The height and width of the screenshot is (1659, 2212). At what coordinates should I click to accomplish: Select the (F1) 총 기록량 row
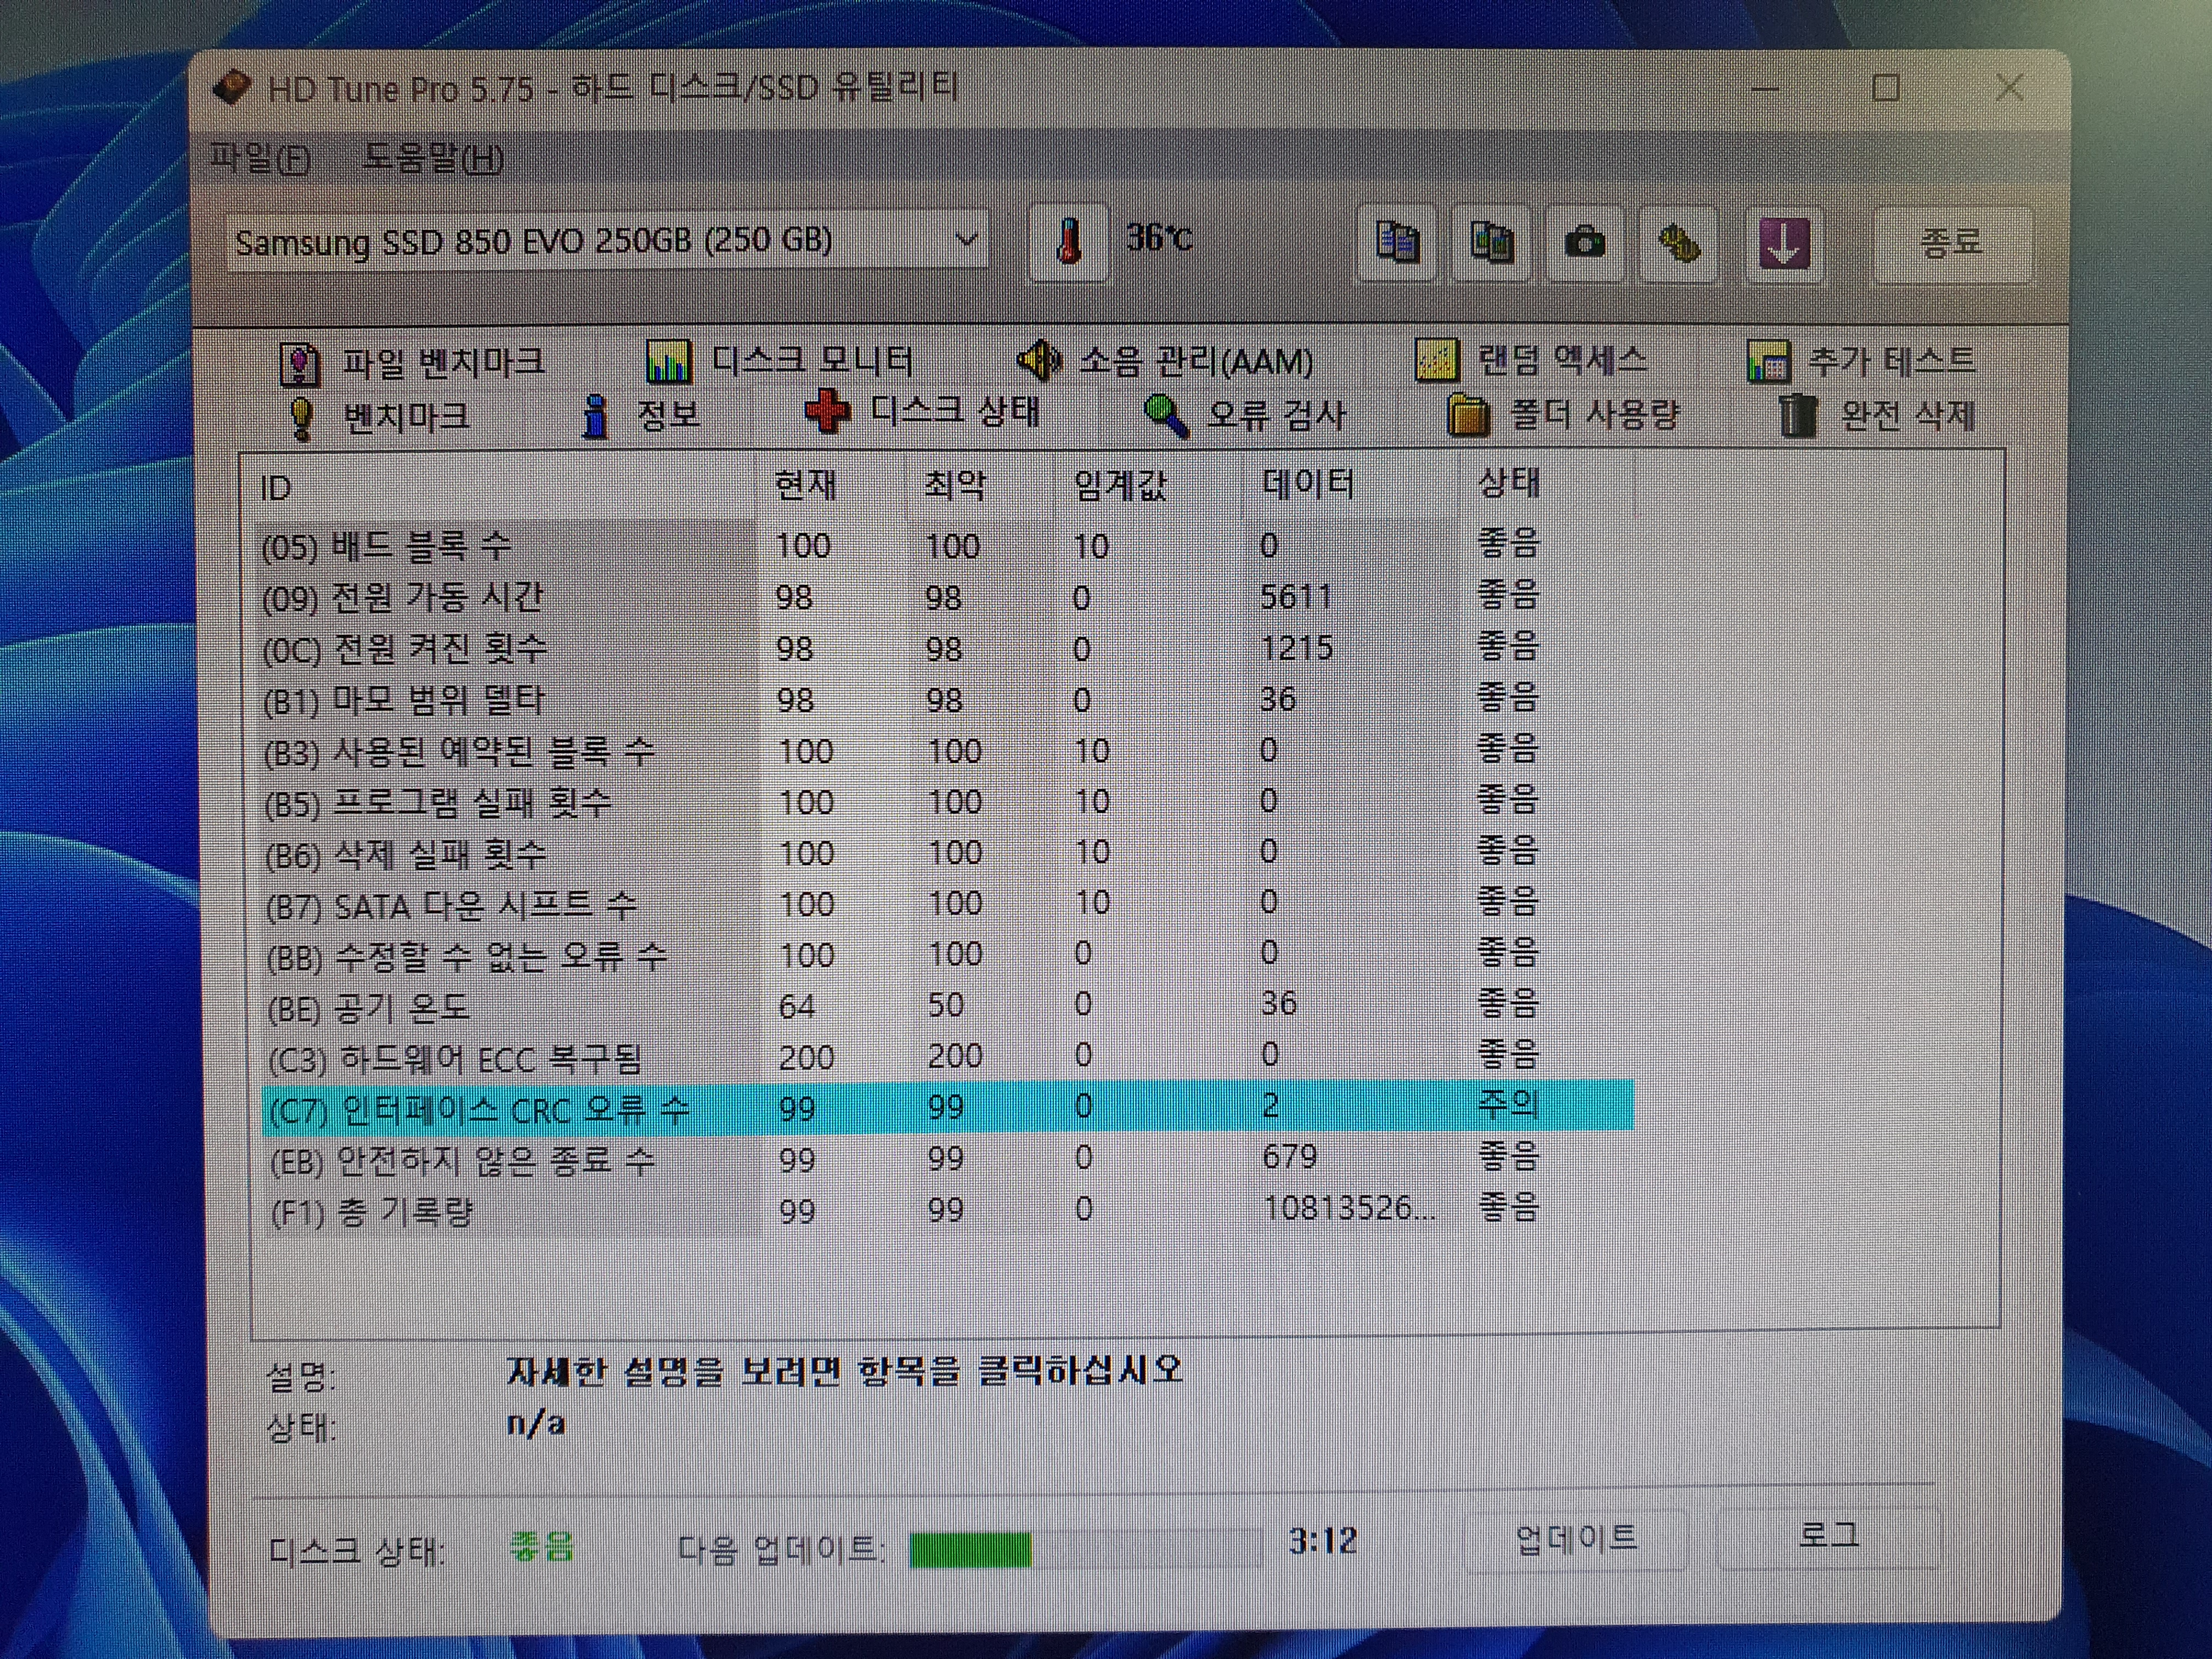[x=949, y=1211]
